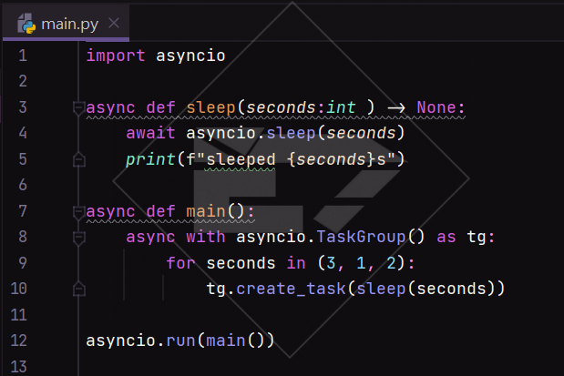Image resolution: width=564 pixels, height=376 pixels.
Task: Click fold end marker on line 10
Action: pyautogui.click(x=78, y=290)
